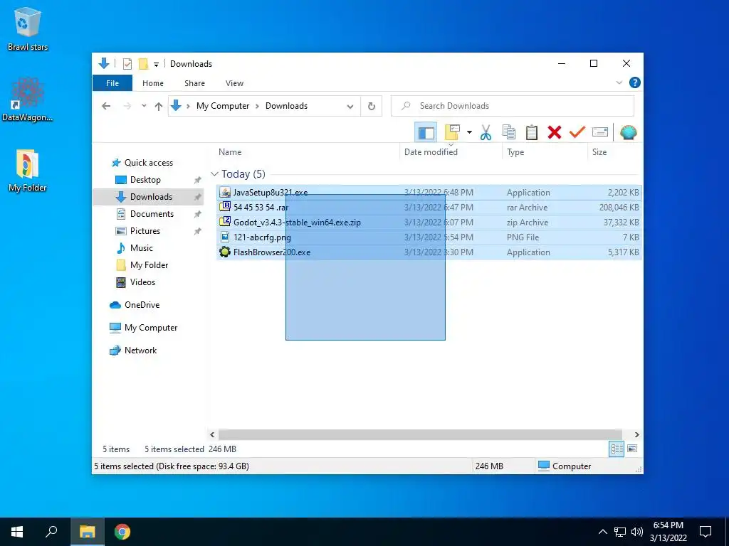Click the Rename icon in toolbar

tap(599, 133)
